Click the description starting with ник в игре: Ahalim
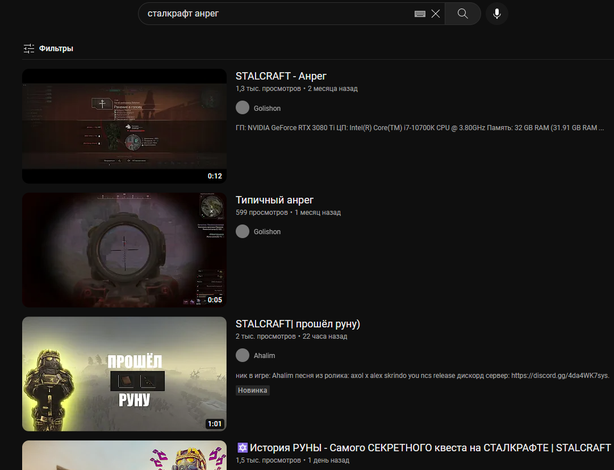Viewport: 614px width, 470px height. [x=423, y=376]
